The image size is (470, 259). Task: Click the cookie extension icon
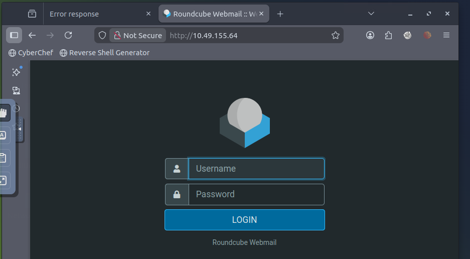[x=427, y=36]
